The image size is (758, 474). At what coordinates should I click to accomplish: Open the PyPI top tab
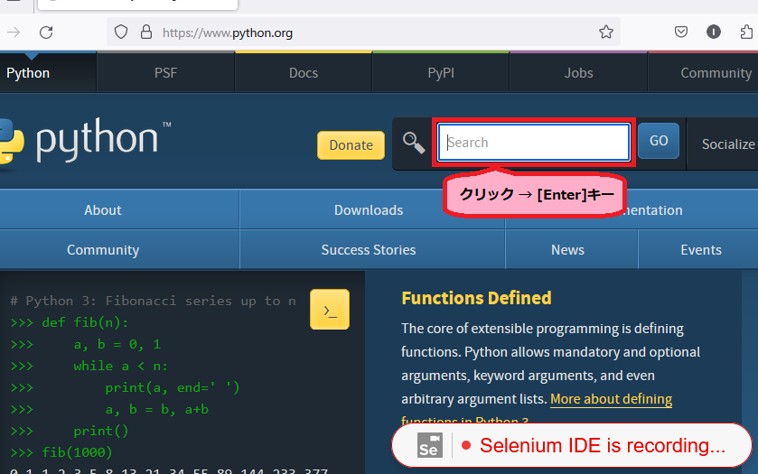tap(441, 73)
